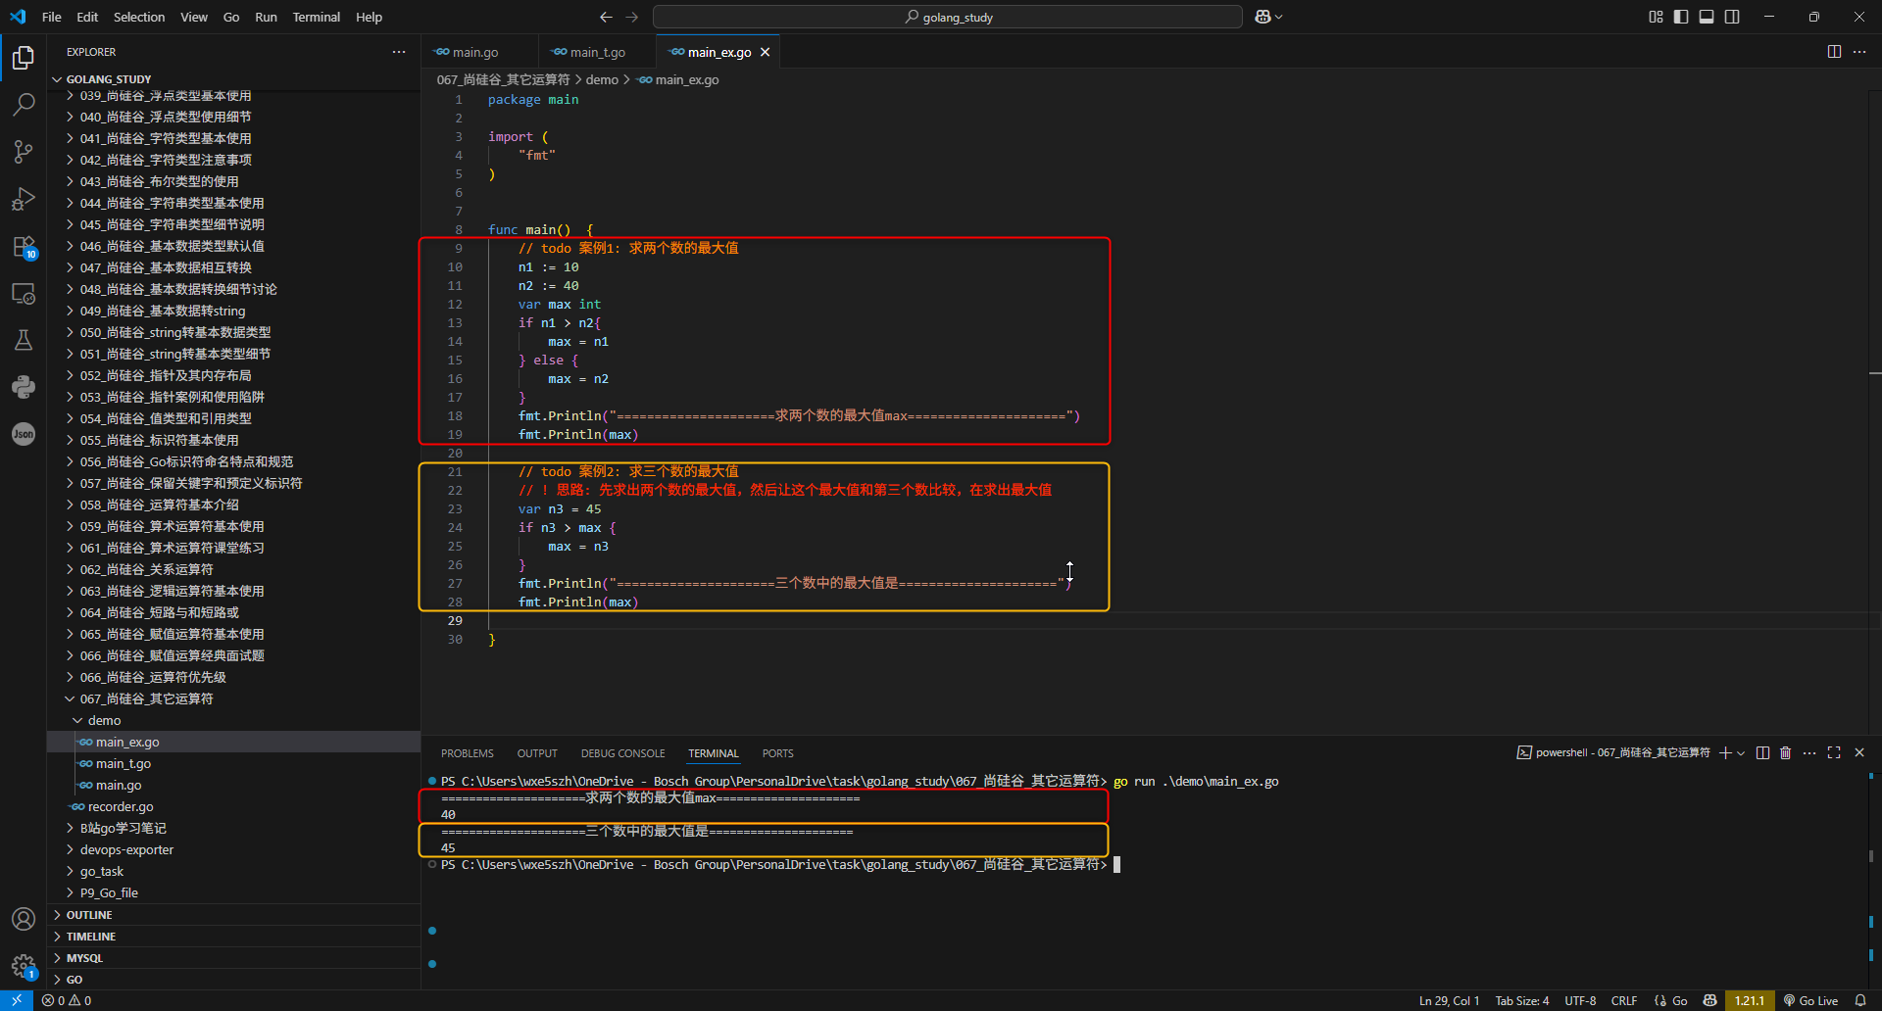Open the Manage gear menu
The height and width of the screenshot is (1011, 1882).
[24, 966]
